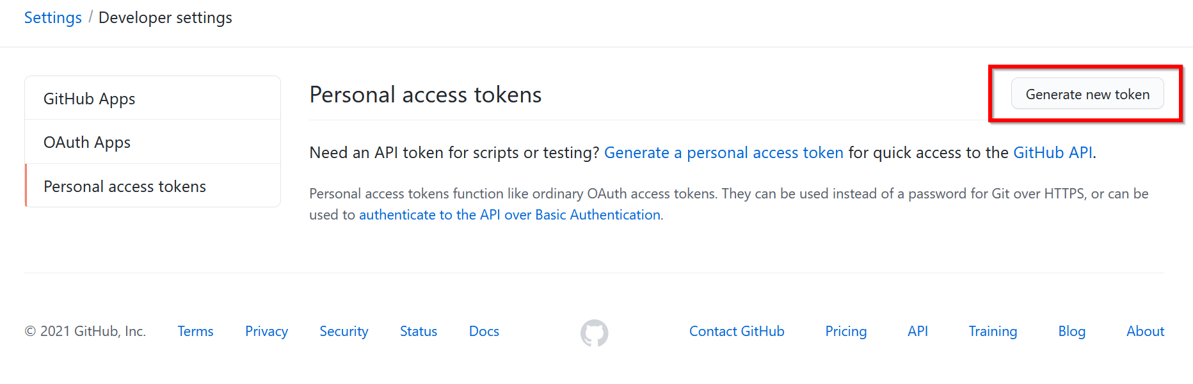The image size is (1193, 384).
Task: Select OAuth Apps in the sidebar
Action: pyautogui.click(x=152, y=142)
